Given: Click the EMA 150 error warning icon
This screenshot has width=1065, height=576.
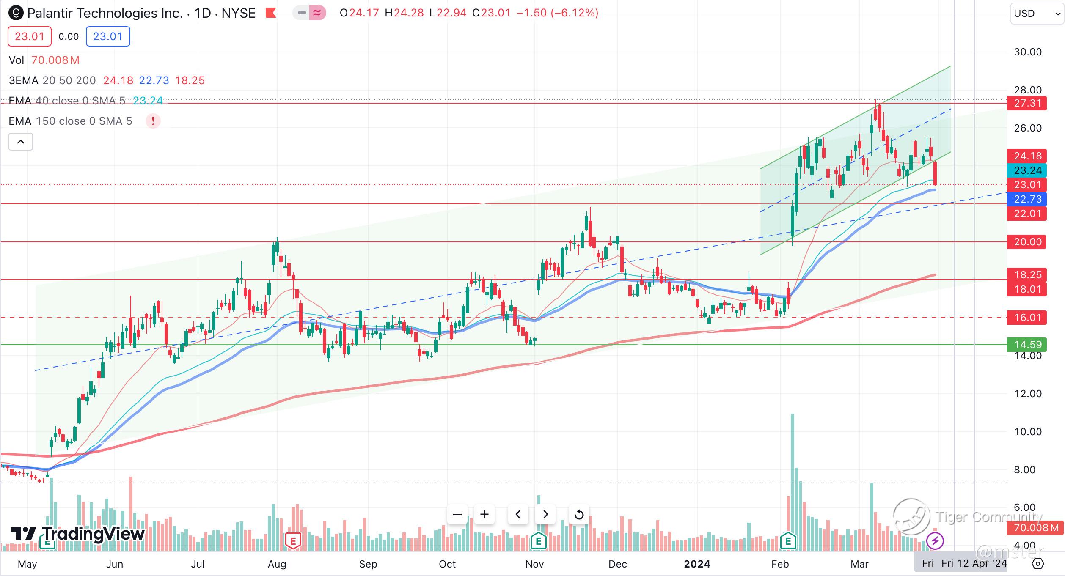Looking at the screenshot, I should click(x=153, y=121).
